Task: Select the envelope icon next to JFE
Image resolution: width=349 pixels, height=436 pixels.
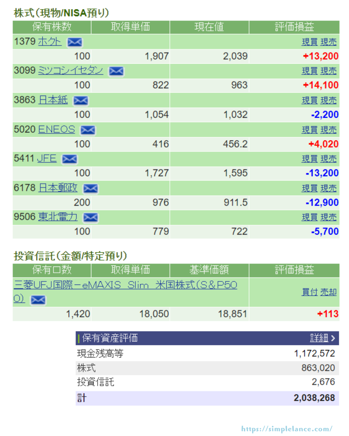Action: [70, 159]
